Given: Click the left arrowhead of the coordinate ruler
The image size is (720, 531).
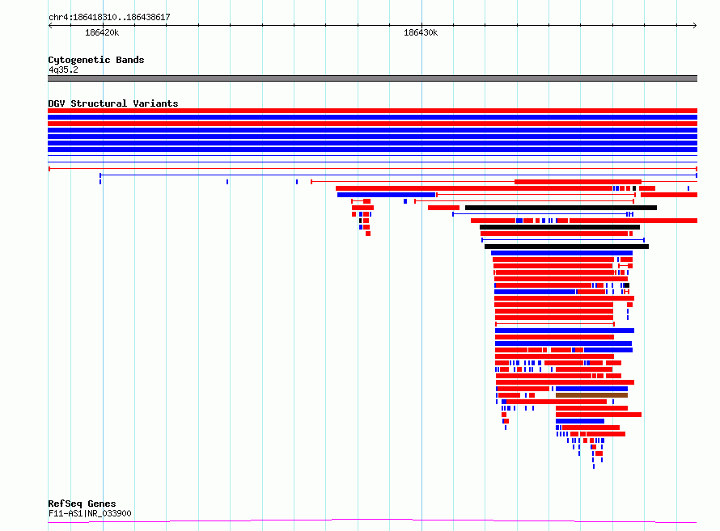Looking at the screenshot, I should (x=50, y=26).
